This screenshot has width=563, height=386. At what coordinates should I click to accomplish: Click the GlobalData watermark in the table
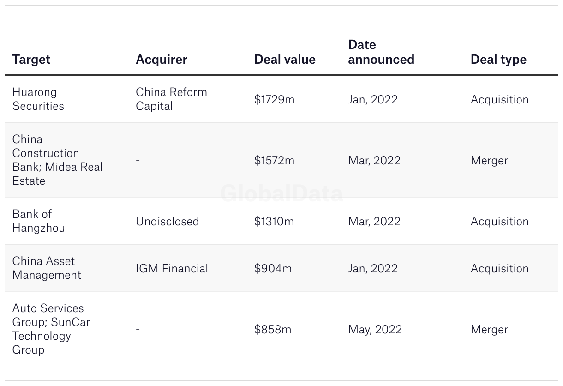pyautogui.click(x=281, y=193)
